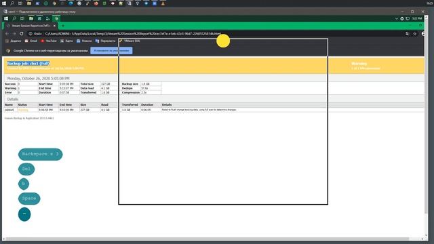The height and width of the screenshot is (244, 434).
Task: Click the 5:22 PM tray clock
Action: 417,18
